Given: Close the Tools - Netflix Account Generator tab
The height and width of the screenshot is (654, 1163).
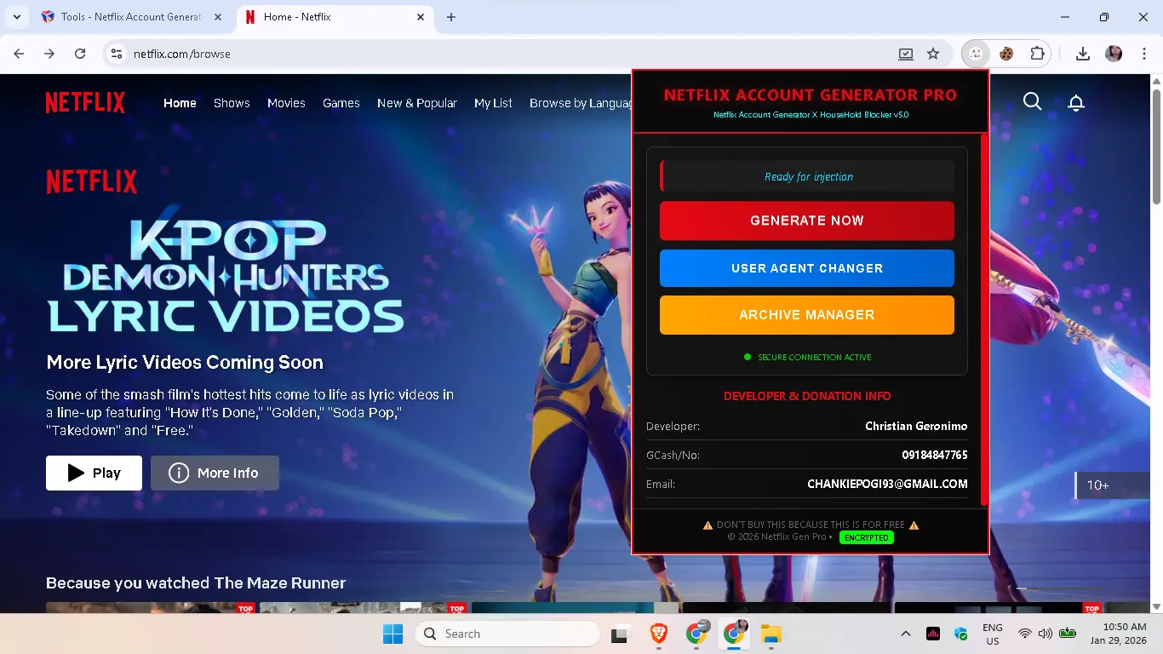Looking at the screenshot, I should 218,17.
